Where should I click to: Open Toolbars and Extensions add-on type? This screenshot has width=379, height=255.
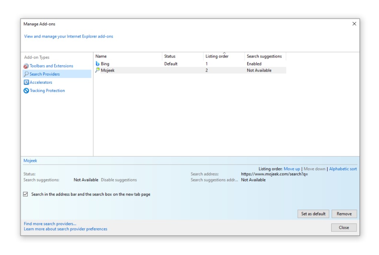[x=51, y=66]
